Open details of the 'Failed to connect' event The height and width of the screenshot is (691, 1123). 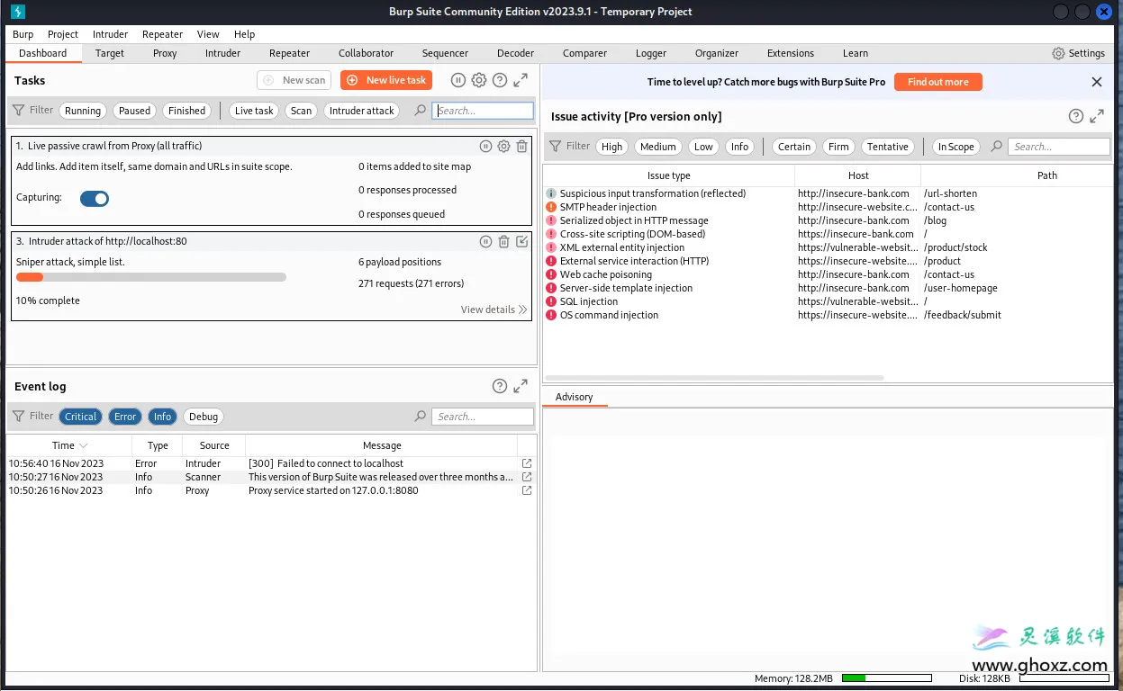tap(527, 463)
